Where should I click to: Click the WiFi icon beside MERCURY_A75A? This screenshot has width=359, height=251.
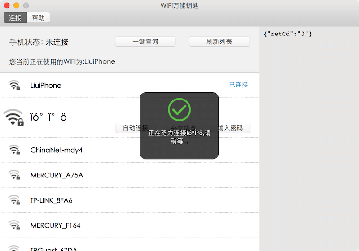pyautogui.click(x=14, y=175)
